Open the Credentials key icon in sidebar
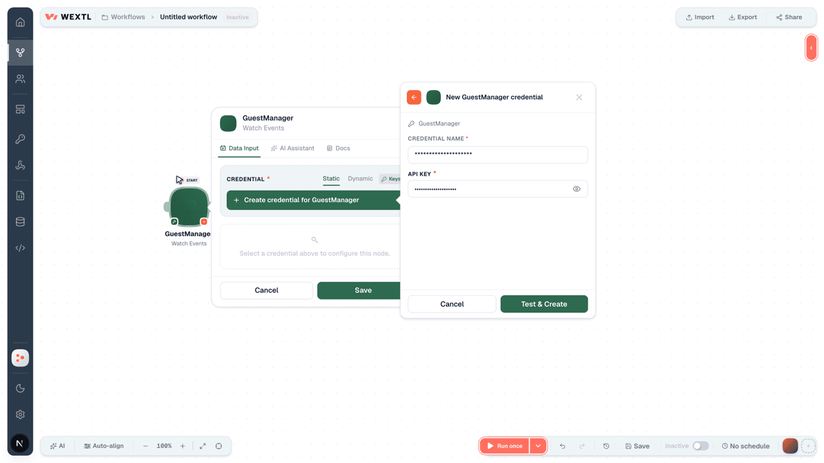The image size is (824, 463). pos(20,139)
